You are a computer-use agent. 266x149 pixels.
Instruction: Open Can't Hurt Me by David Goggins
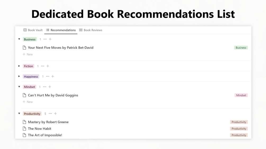coord(53,95)
